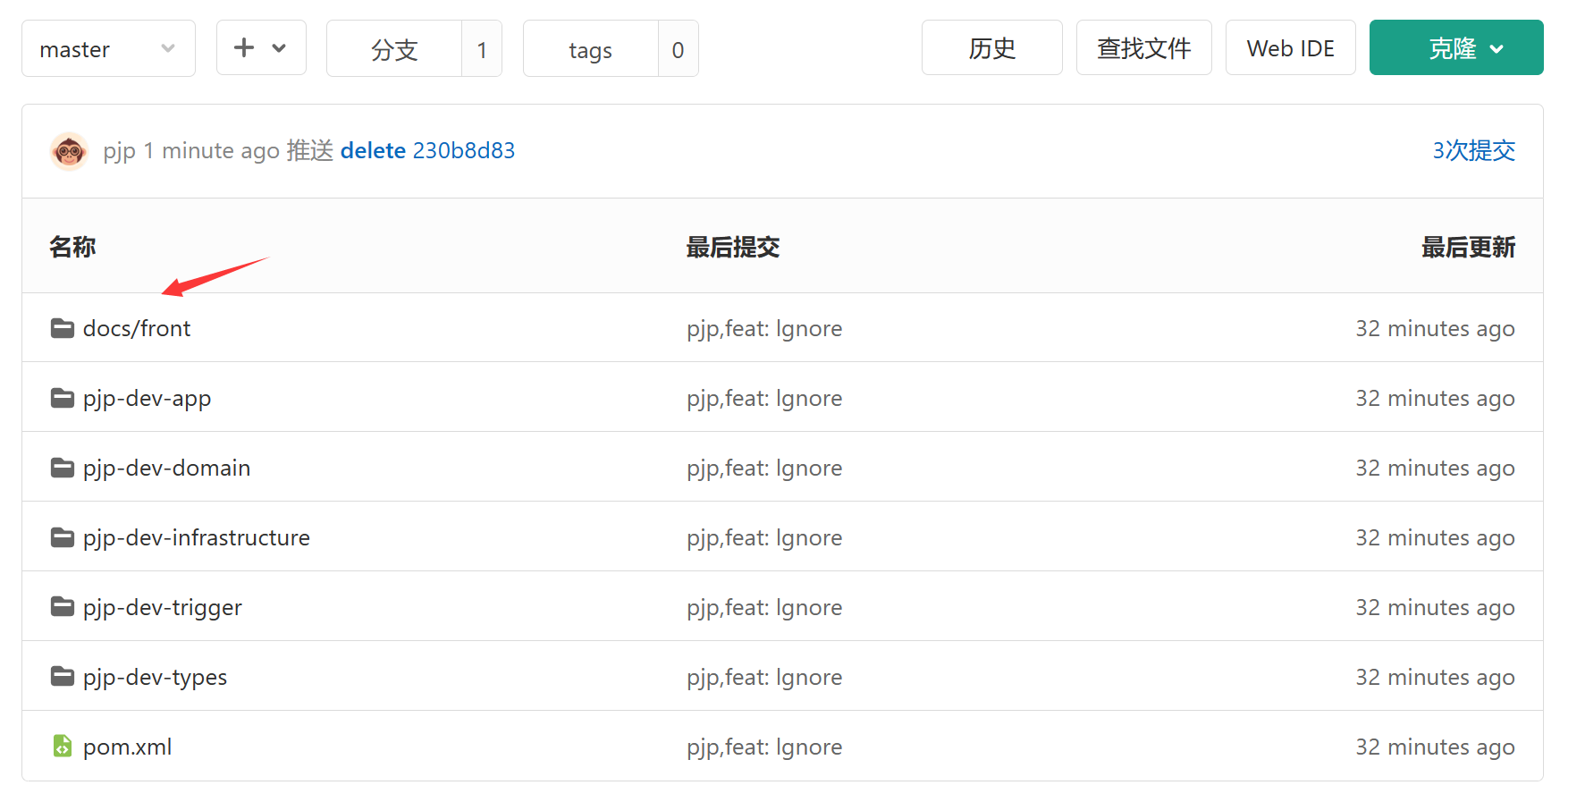Screen dimensions: 1585x802
Task: Click the pjp-dev-types folder icon
Action: [63, 677]
